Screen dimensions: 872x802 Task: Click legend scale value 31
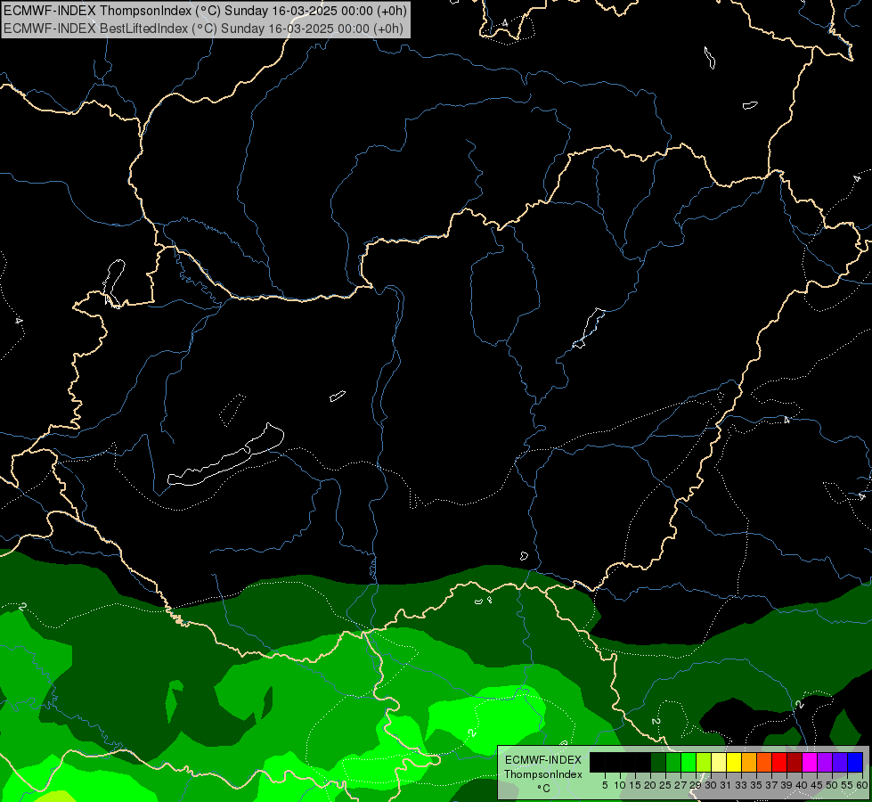tap(725, 785)
